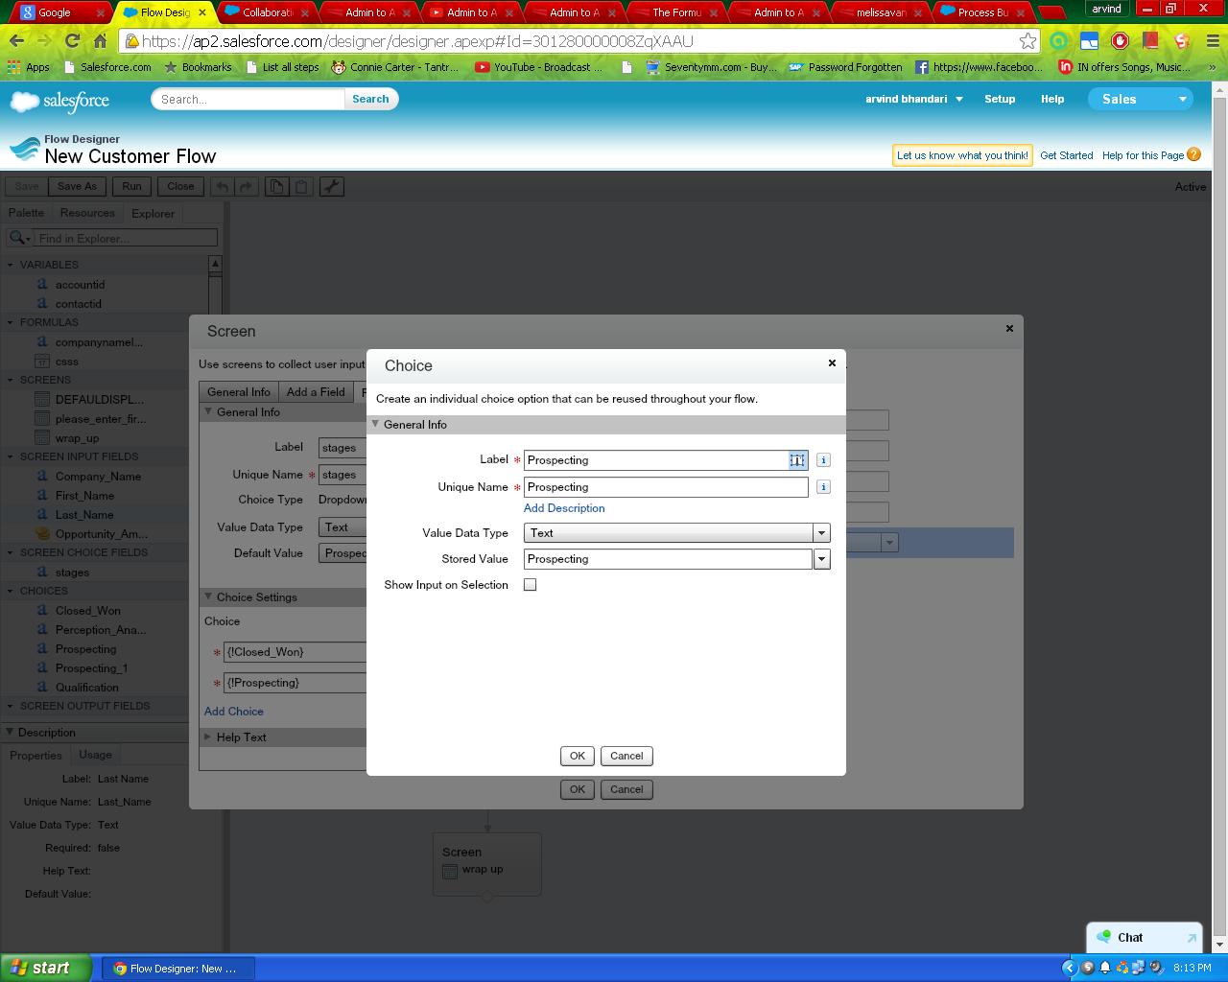Switch to the Resources tab
1228x982 pixels.
pos(87,213)
